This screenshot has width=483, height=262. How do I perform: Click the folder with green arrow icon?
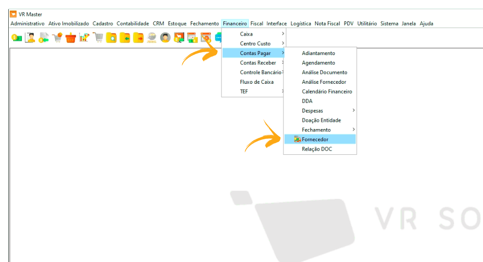tap(125, 37)
